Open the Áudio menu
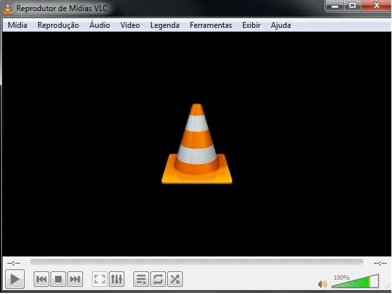The width and height of the screenshot is (392, 294). 100,25
